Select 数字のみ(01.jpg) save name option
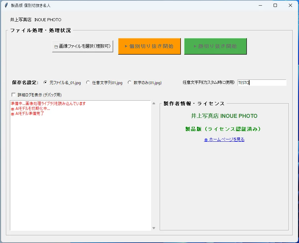 pos(145,83)
